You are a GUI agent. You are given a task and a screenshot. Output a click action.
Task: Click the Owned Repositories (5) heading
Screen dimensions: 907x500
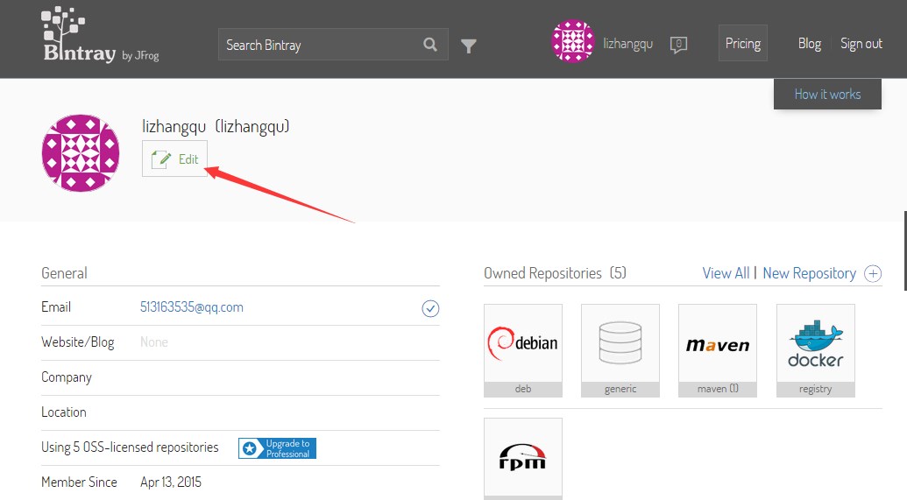click(x=555, y=273)
